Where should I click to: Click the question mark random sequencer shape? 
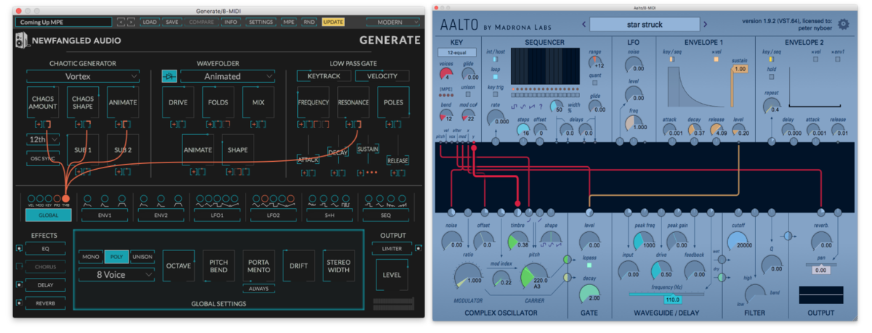tap(541, 107)
